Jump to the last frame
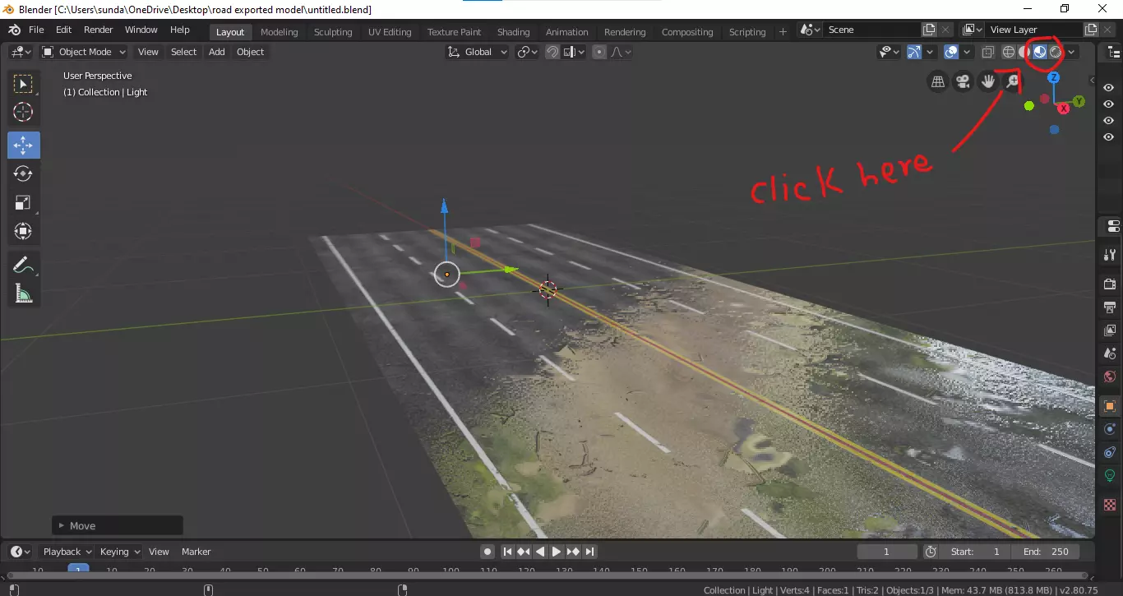This screenshot has height=596, width=1123. click(590, 552)
